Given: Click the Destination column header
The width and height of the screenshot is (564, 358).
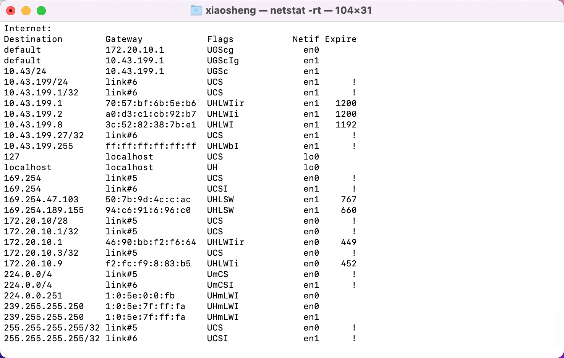Looking at the screenshot, I should click(x=33, y=39).
